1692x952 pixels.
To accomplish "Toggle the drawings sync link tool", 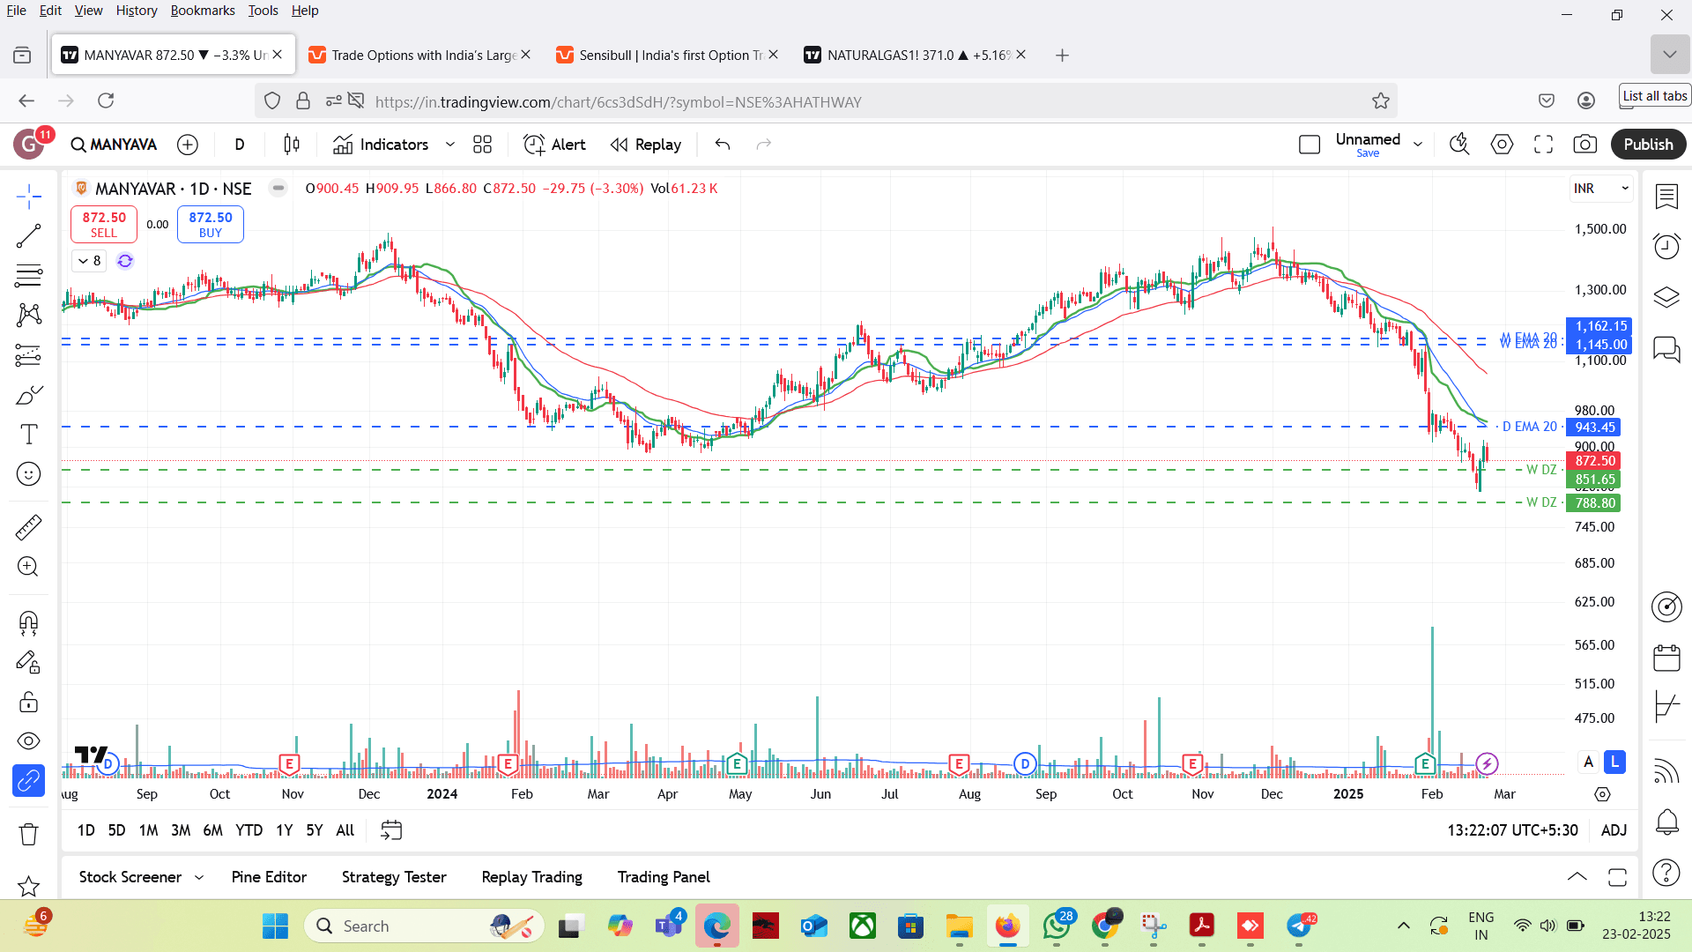I will [28, 781].
